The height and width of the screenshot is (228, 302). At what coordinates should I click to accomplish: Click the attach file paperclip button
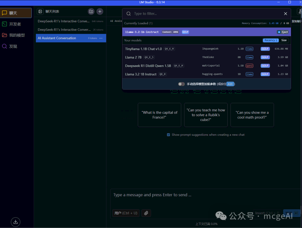[146, 213]
